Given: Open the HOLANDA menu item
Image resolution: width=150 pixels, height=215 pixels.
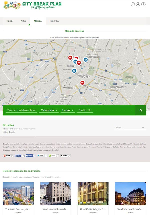Looking at the screenshot, I should point(54,21).
